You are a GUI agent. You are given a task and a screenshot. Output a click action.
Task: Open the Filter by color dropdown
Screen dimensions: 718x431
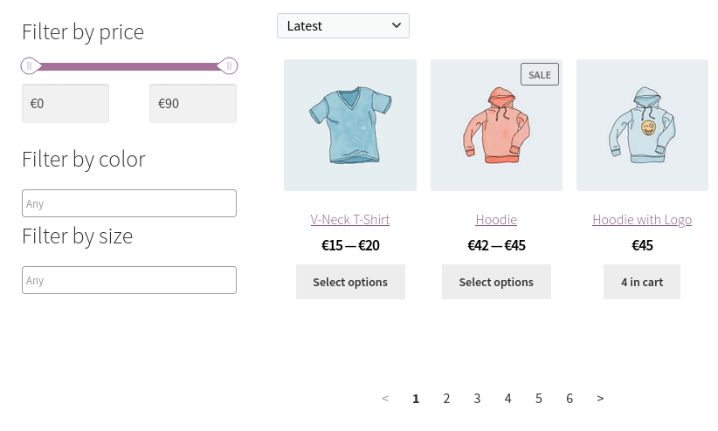[129, 203]
